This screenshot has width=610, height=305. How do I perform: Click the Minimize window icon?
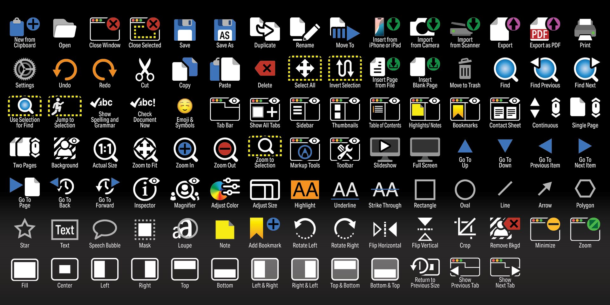tap(545, 229)
